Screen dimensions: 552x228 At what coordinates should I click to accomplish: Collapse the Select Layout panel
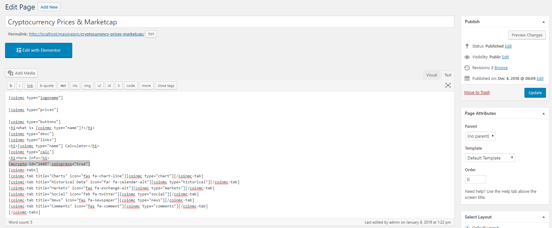click(x=543, y=217)
